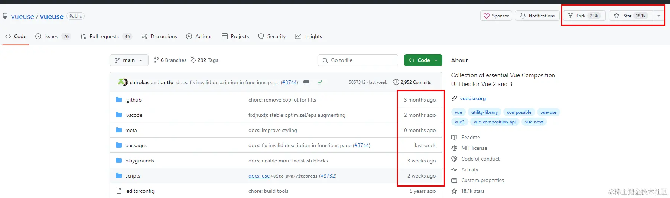Click the Sponsor heart button
The width and height of the screenshot is (670, 198).
(496, 16)
